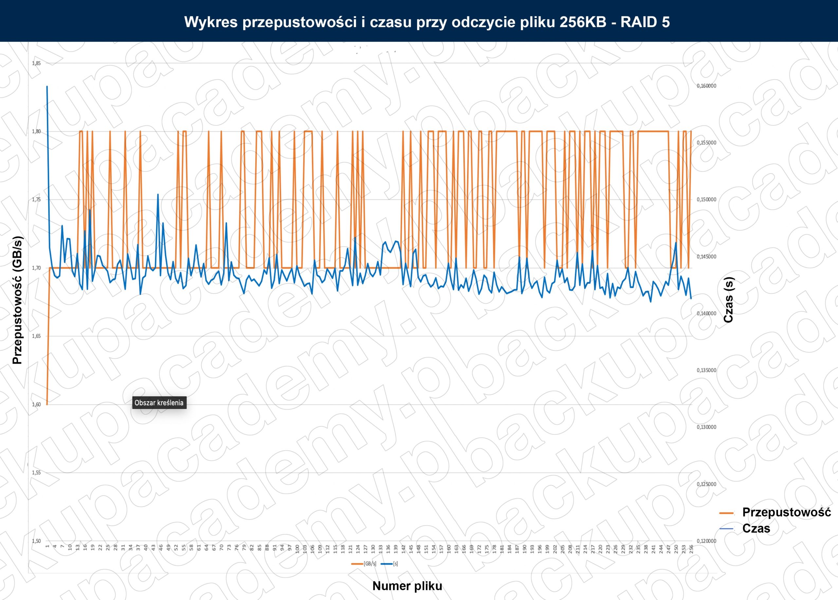Click left axis value 1,80
This screenshot has height=600, width=838.
[x=36, y=132]
